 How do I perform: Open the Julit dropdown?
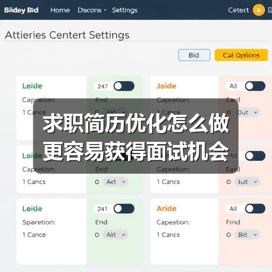pos(247,182)
